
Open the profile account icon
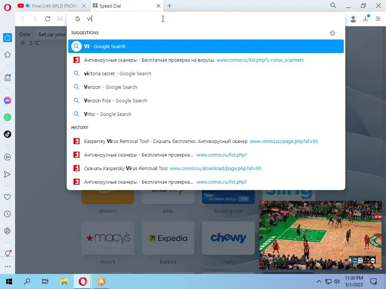click(x=353, y=19)
